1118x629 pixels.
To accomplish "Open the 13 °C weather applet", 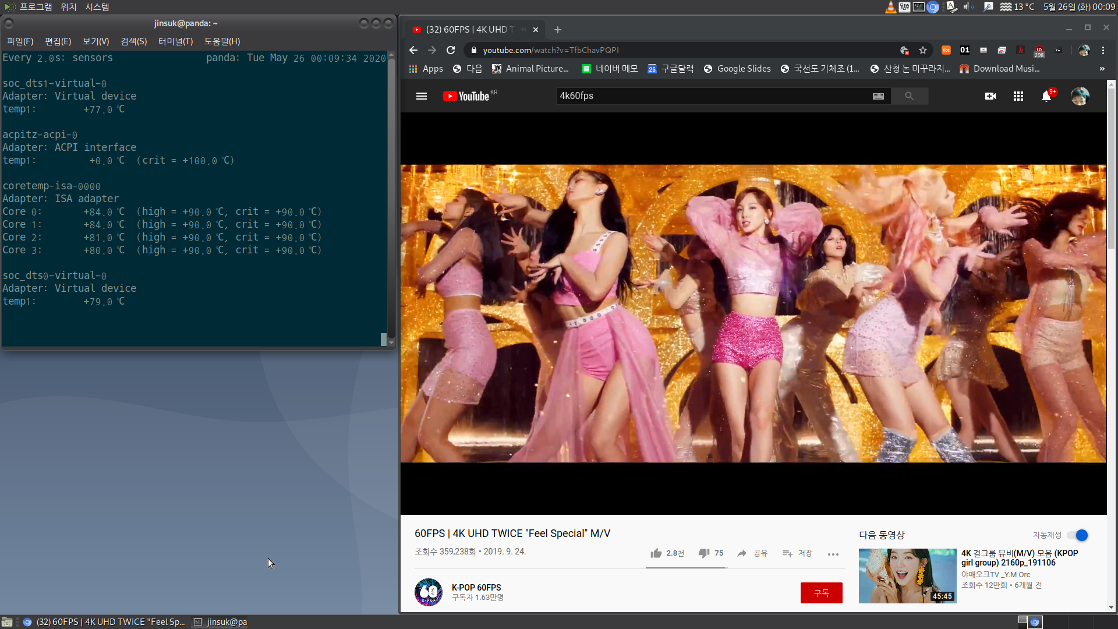I will click(1017, 7).
